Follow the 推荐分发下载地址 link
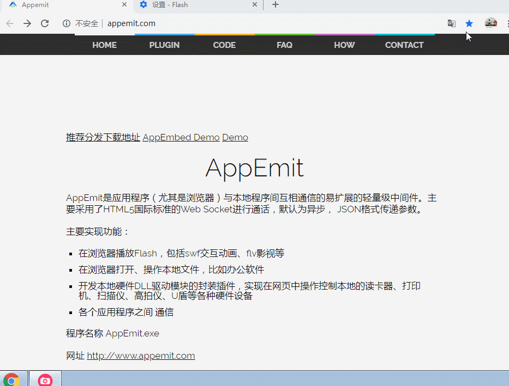Image resolution: width=509 pixels, height=386 pixels. (103, 137)
